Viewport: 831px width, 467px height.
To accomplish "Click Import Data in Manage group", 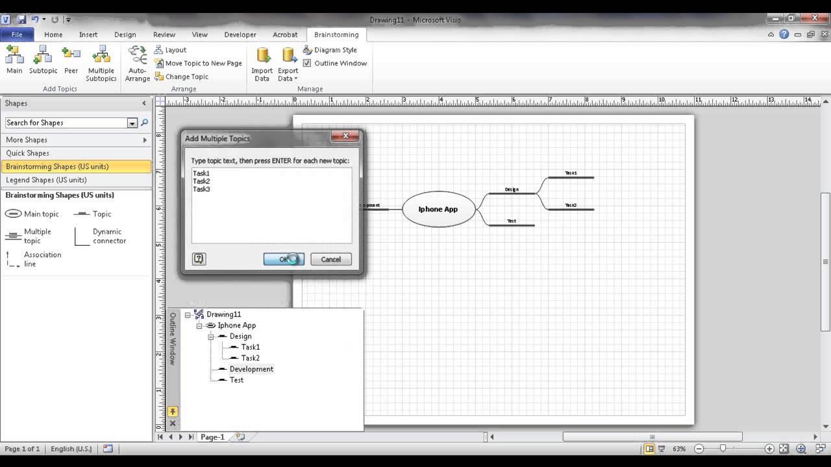I will click(262, 64).
